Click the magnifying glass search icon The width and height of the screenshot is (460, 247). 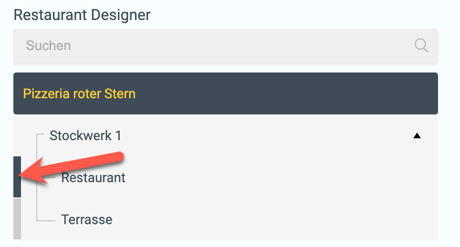[421, 45]
